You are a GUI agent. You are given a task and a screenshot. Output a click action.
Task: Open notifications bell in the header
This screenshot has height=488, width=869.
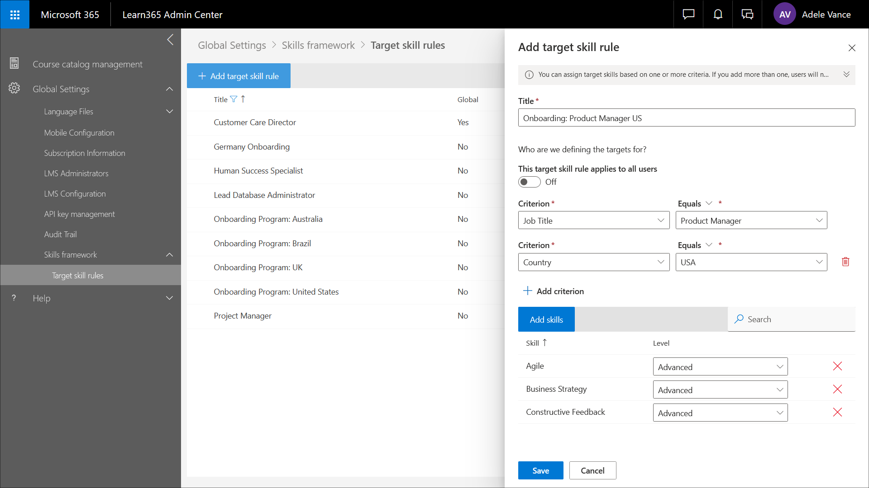[717, 14]
